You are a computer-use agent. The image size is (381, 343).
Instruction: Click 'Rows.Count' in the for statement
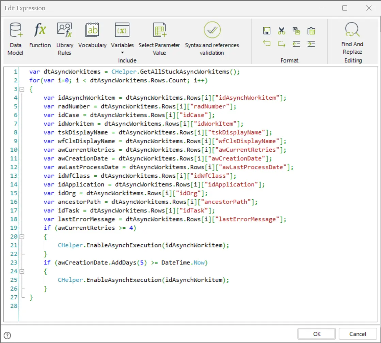pos(169,80)
